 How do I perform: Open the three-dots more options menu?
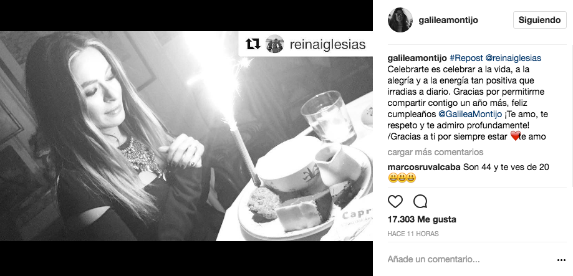pyautogui.click(x=561, y=260)
